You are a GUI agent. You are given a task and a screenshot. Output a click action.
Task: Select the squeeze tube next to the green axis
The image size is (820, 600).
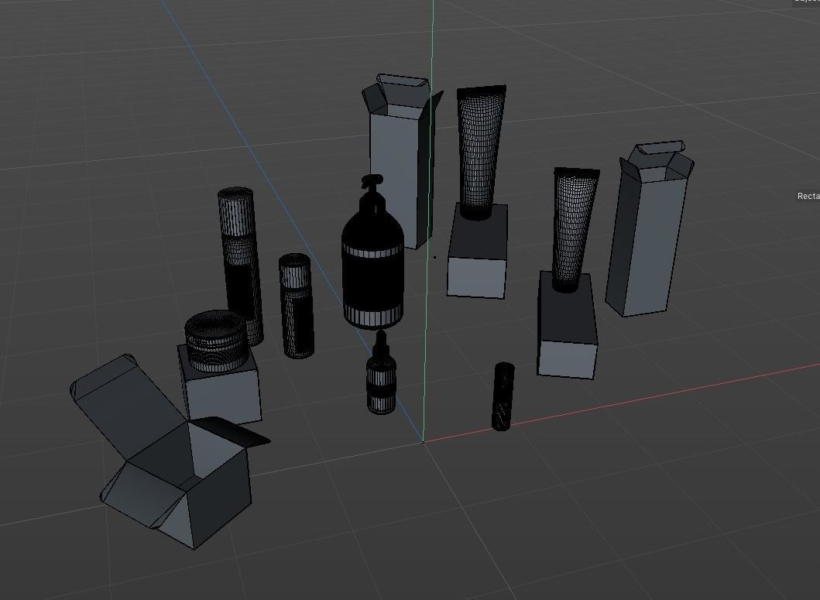(x=480, y=152)
